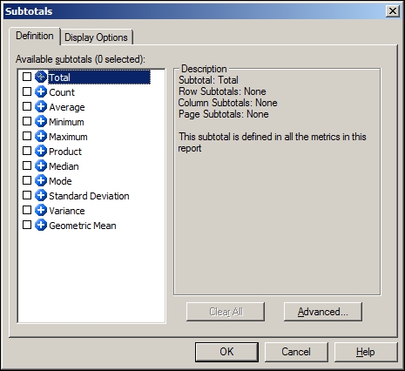Select the Definition tab
Viewport: 405px width, 371px height.
[x=35, y=36]
